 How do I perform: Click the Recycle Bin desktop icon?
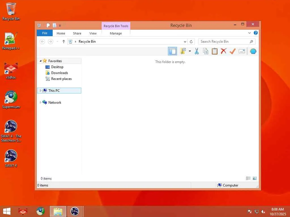click(x=11, y=11)
